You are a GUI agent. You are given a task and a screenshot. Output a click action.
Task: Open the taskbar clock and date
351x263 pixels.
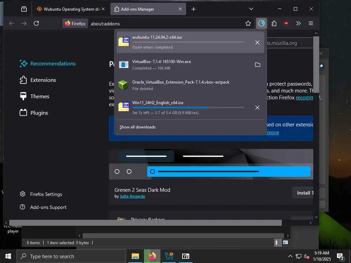322,256
